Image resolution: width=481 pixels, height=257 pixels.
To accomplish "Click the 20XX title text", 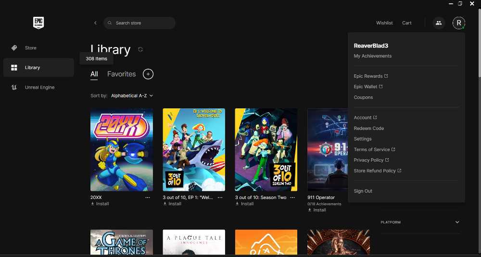I will click(96, 198).
